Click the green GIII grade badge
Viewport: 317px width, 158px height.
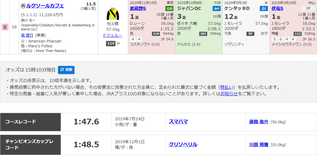click(x=169, y=8)
